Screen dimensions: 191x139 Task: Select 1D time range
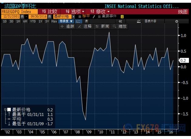(x=5, y=22)
